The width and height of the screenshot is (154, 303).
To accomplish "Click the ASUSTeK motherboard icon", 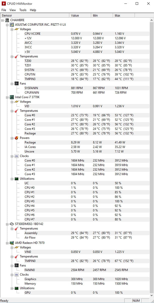I will [12, 25].
